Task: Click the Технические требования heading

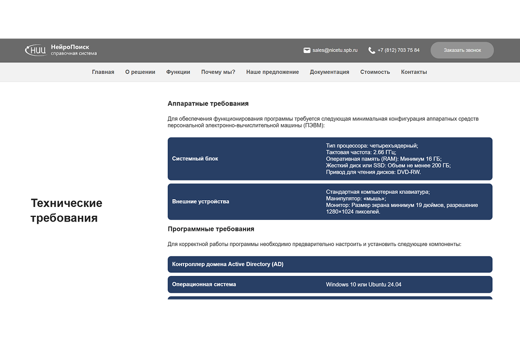Action: [x=67, y=210]
